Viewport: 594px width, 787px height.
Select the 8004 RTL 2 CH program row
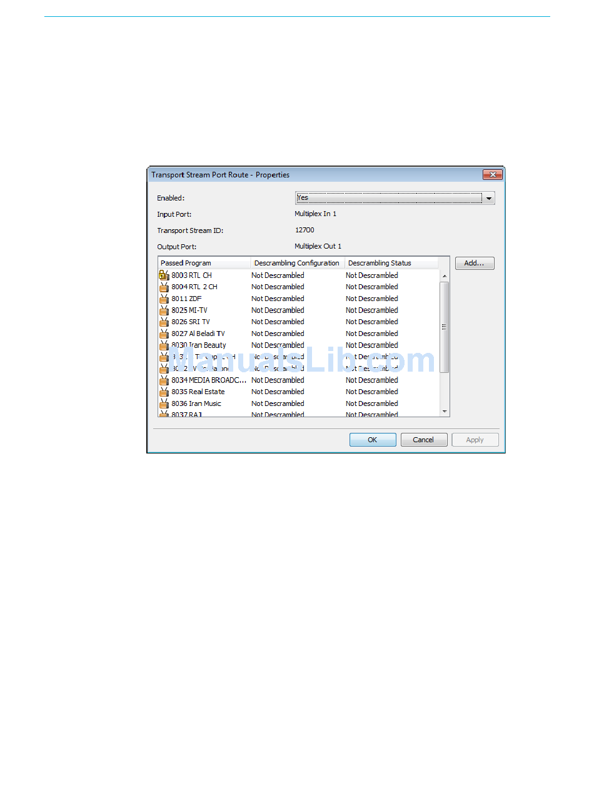tap(299, 287)
